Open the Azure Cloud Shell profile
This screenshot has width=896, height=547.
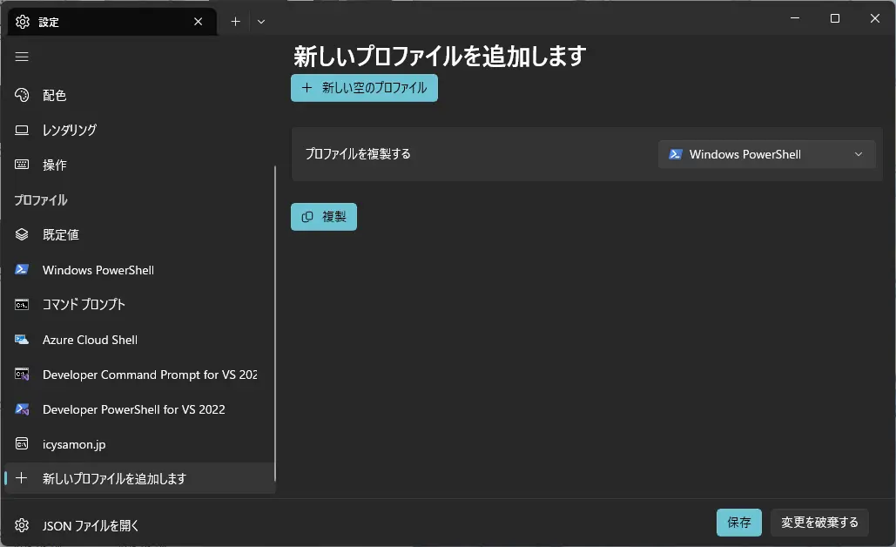tap(139, 340)
